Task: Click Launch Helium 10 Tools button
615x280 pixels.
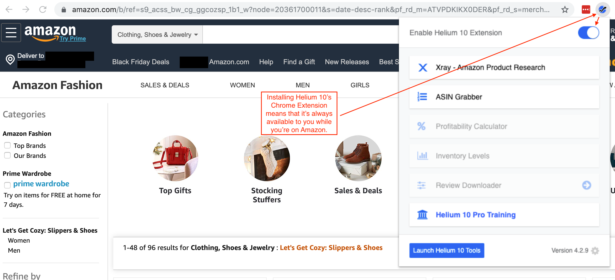Action: [x=447, y=250]
